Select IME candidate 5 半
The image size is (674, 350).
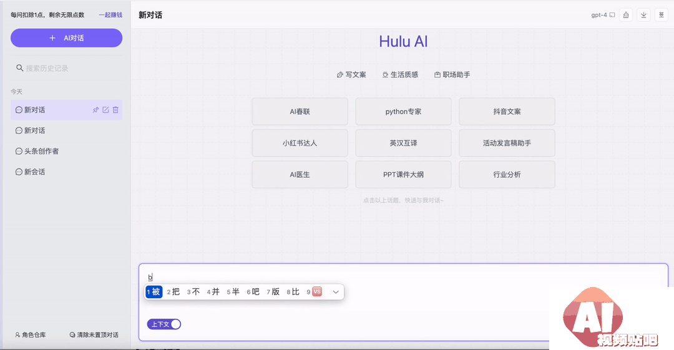point(233,292)
